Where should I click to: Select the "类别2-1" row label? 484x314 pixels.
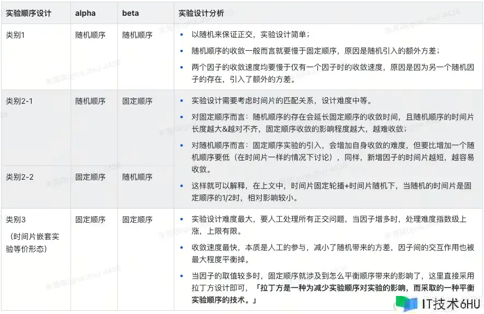point(20,101)
